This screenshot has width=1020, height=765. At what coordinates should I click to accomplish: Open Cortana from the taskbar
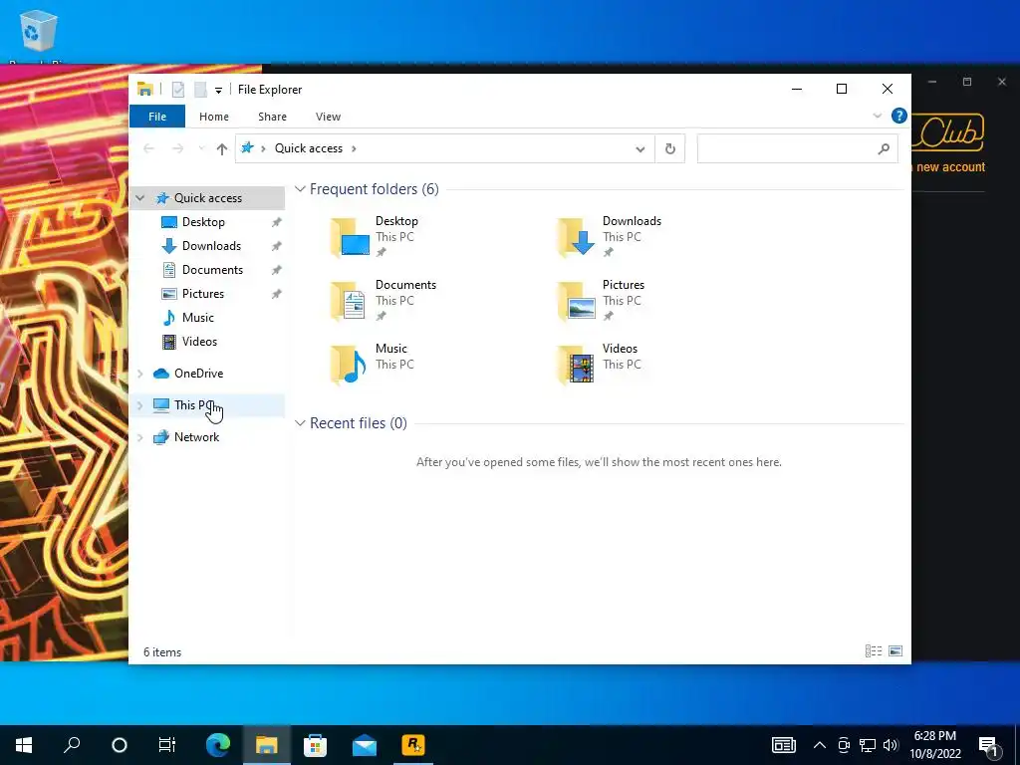coord(120,745)
